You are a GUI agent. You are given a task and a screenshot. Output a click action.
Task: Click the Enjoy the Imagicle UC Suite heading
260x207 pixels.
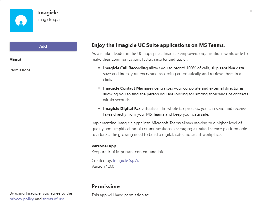tap(158, 45)
